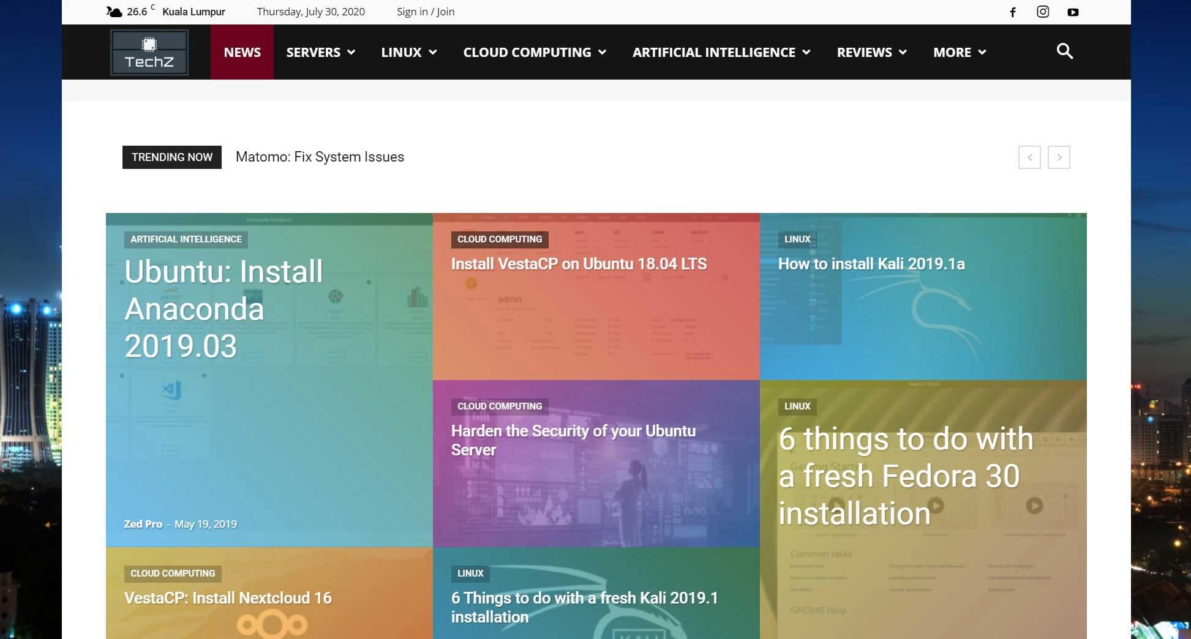Click the May 19, 2019 post date
This screenshot has width=1191, height=639.
point(206,524)
